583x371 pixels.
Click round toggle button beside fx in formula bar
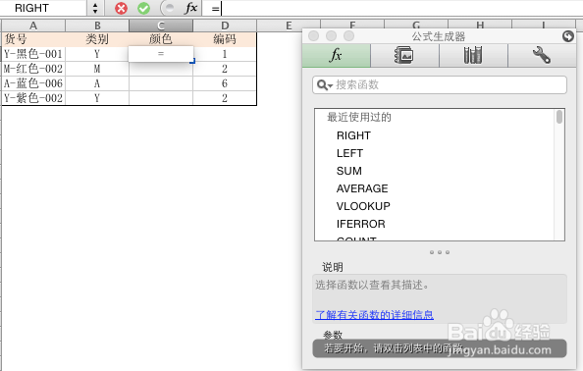pyautogui.click(x=168, y=8)
